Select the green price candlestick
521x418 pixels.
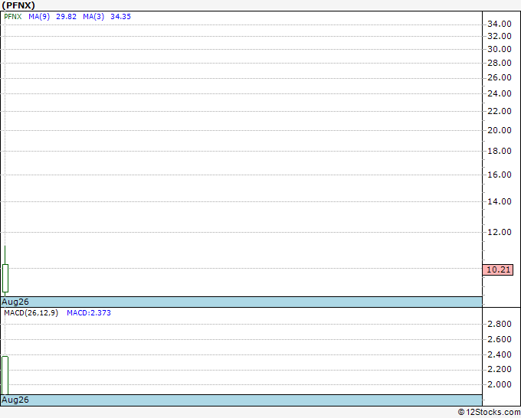point(5,278)
